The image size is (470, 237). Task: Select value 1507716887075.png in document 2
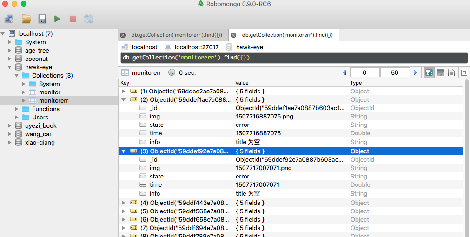tap(265, 117)
